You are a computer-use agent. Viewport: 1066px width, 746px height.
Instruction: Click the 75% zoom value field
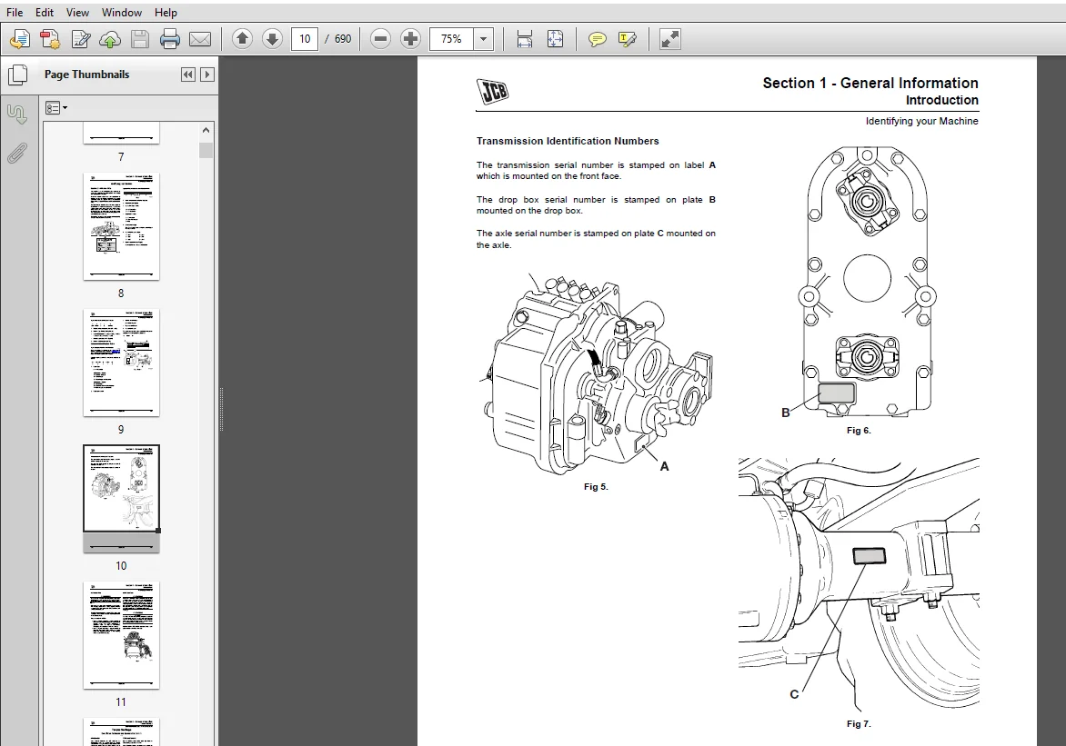(x=451, y=39)
